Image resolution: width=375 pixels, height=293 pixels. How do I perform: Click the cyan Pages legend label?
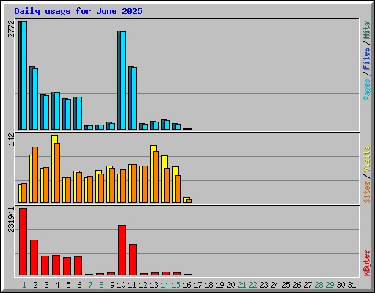click(x=366, y=89)
